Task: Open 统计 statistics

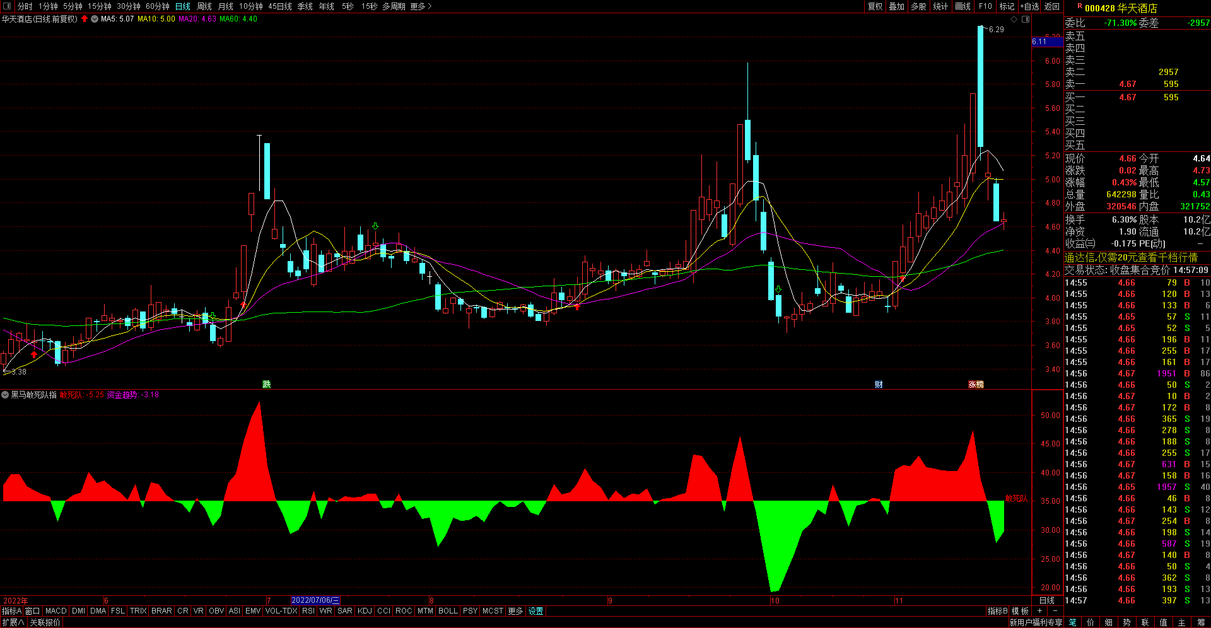Action: [x=940, y=6]
